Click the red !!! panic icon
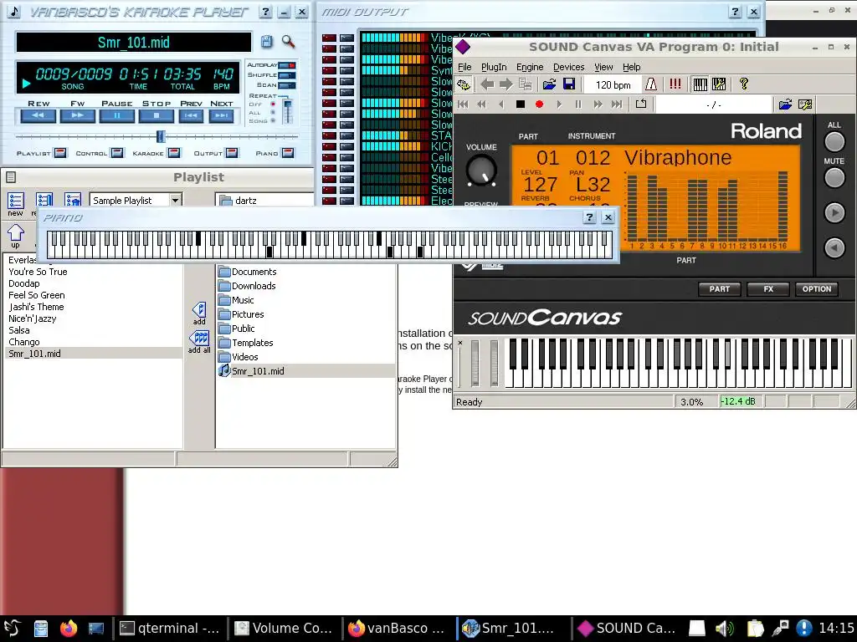The width and height of the screenshot is (857, 642). pyautogui.click(x=675, y=84)
